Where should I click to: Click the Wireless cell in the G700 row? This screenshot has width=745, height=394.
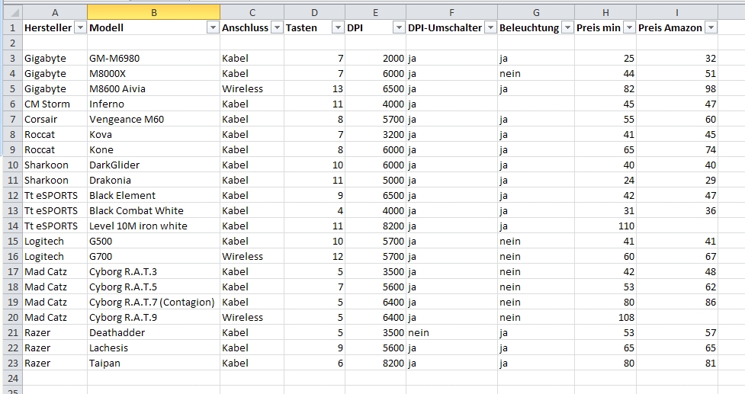252,256
